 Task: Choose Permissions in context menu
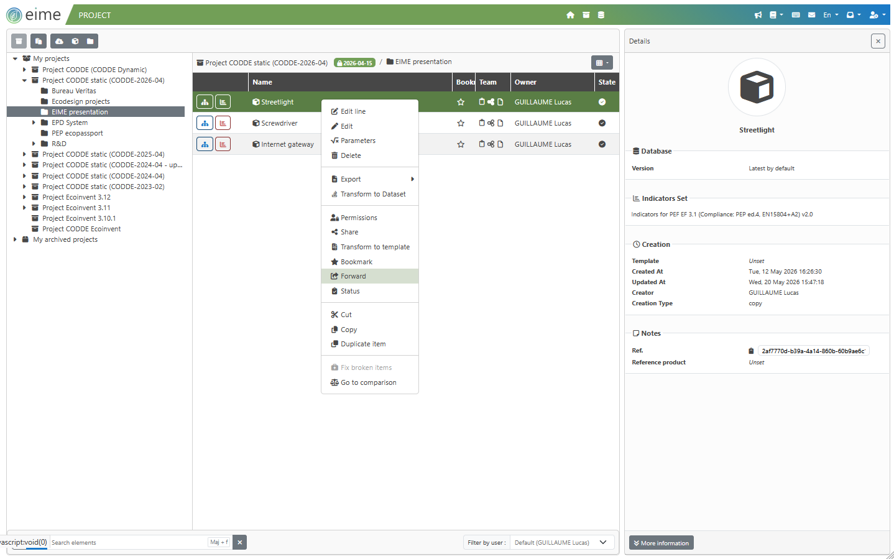(x=370, y=218)
